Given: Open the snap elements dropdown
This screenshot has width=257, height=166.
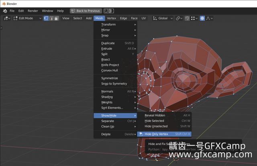Looking at the screenshot, I should [194, 18].
